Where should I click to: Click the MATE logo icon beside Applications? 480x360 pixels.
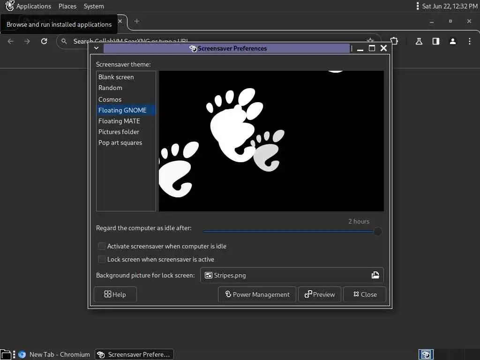[x=10, y=6]
